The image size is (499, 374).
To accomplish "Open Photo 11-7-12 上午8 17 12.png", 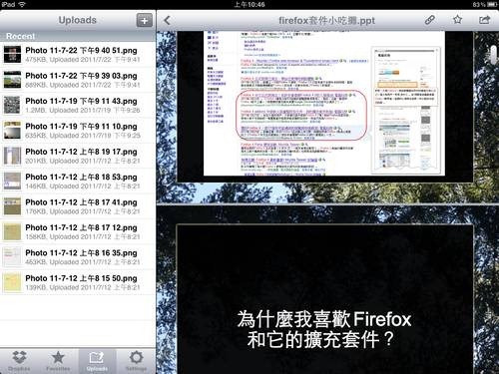I will tap(78, 231).
